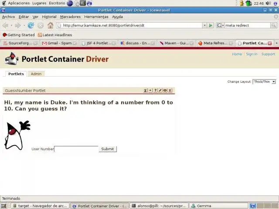Screen dimensions: 279x209
Task: Open the search engine selector dropdown
Action: (220, 25)
